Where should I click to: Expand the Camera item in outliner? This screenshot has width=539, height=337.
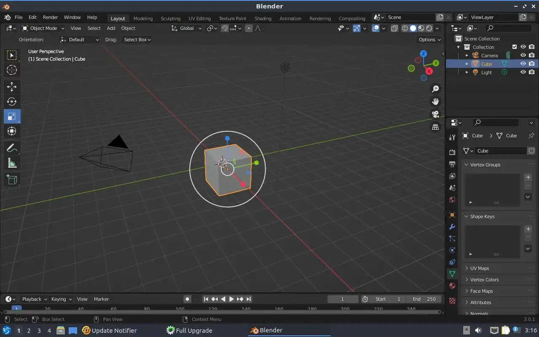click(x=467, y=55)
